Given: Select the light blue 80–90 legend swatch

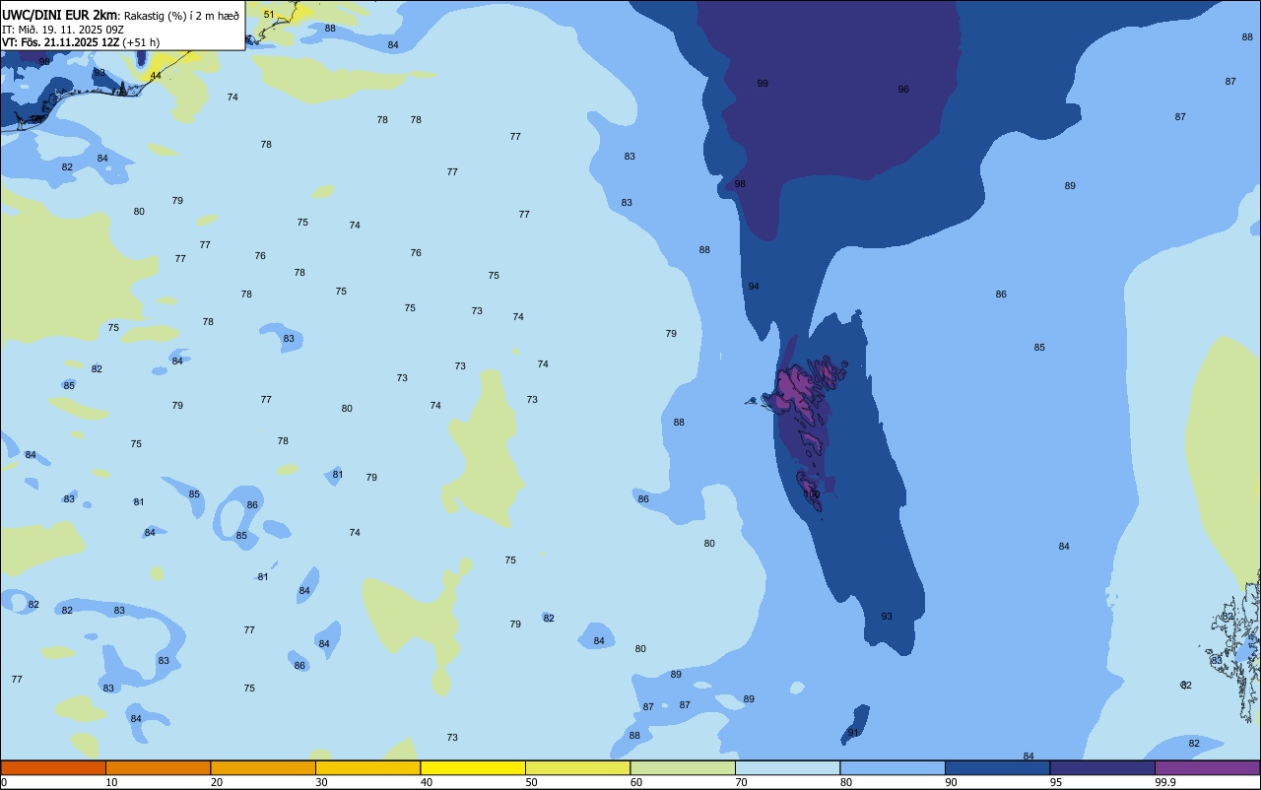Looking at the screenshot, I should click(893, 767).
